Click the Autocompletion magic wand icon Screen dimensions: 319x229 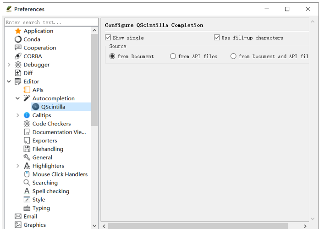[x=27, y=98]
